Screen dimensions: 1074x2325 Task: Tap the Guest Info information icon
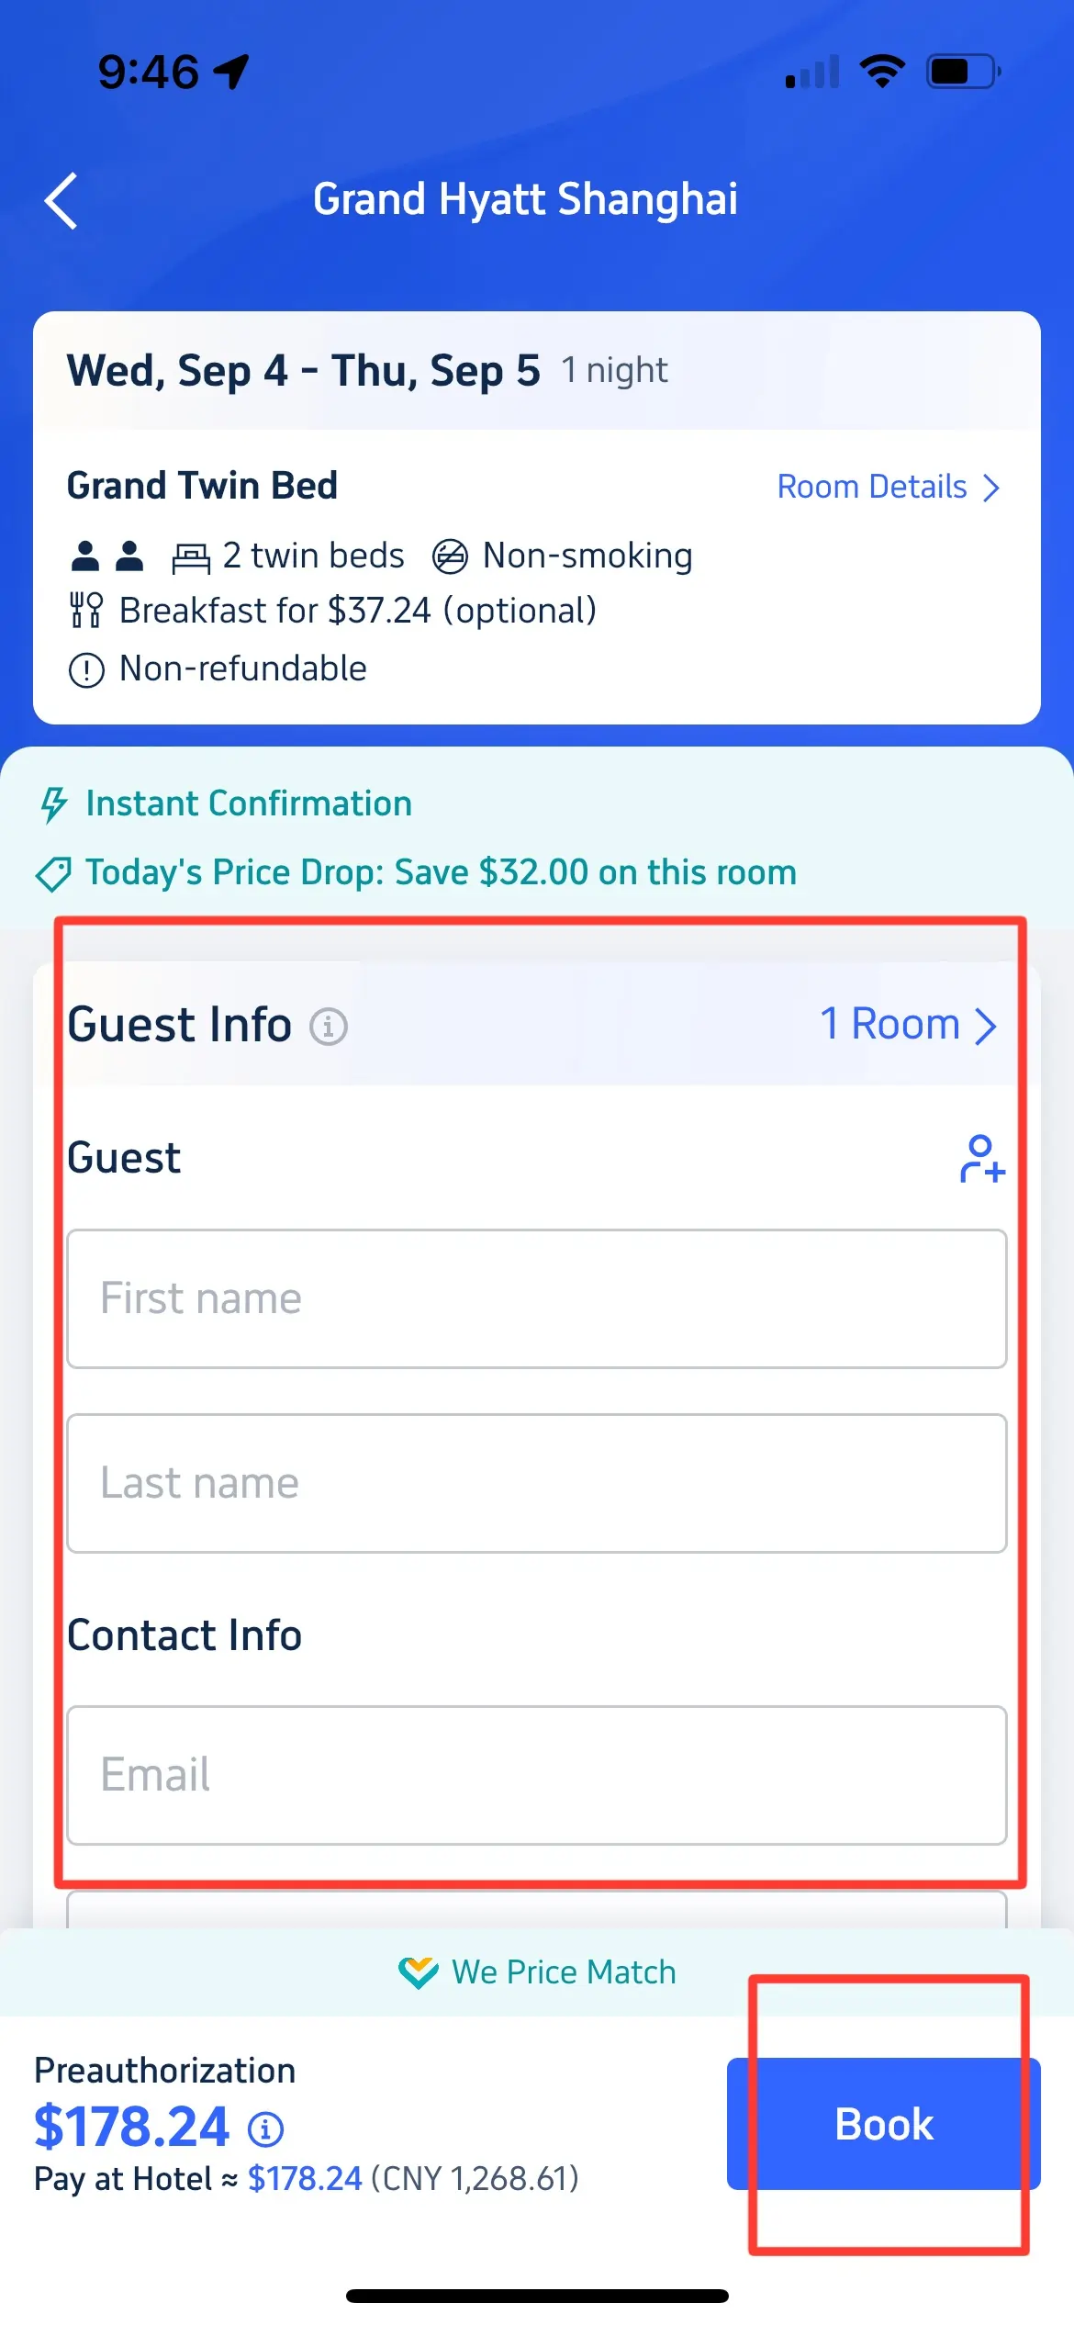click(328, 1026)
